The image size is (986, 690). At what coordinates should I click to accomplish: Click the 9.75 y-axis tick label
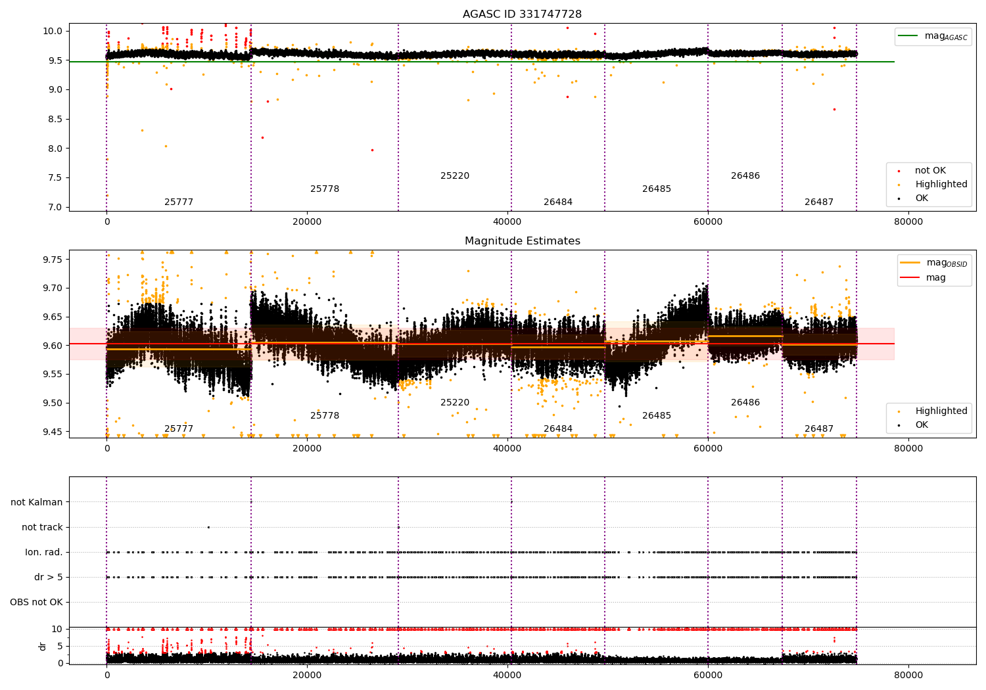coord(52,260)
